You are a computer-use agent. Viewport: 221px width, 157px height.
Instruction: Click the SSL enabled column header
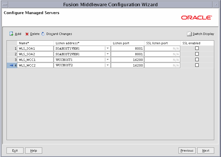(197, 43)
